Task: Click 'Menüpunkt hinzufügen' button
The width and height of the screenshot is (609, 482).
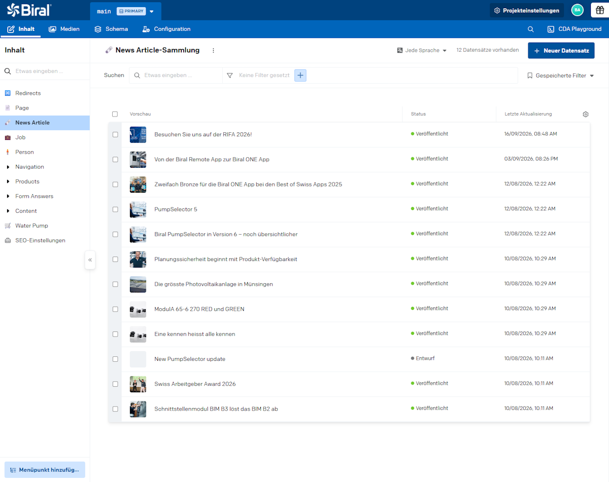Action: (x=45, y=470)
